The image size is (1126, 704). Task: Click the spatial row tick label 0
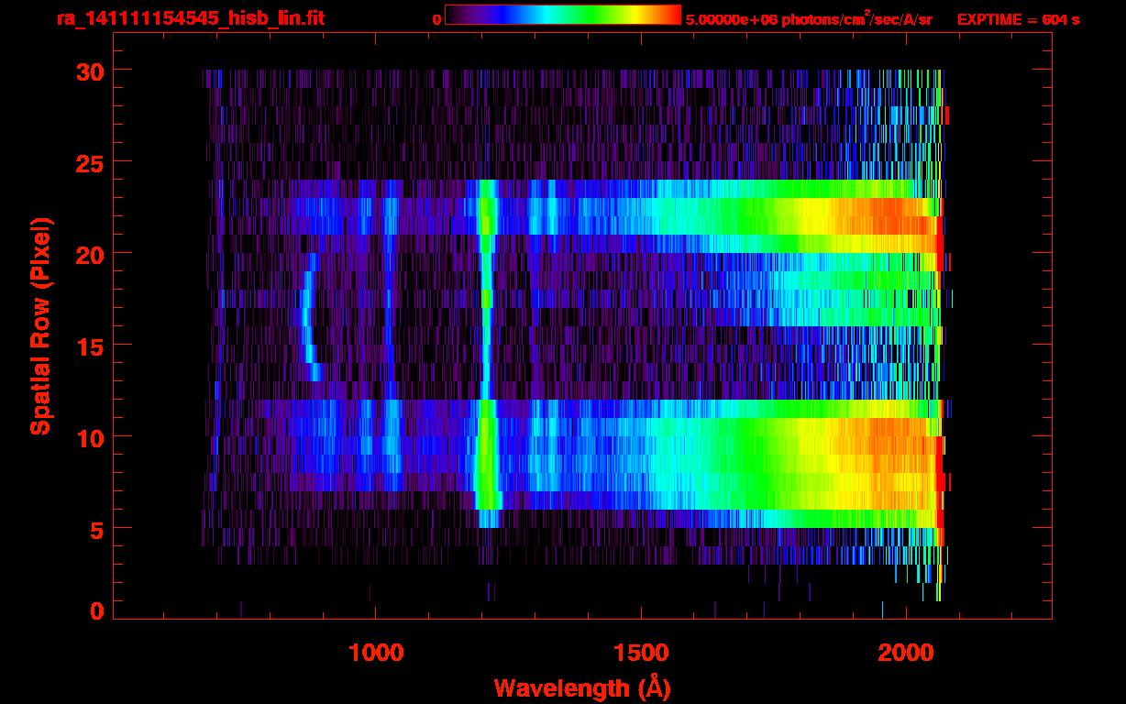[97, 611]
